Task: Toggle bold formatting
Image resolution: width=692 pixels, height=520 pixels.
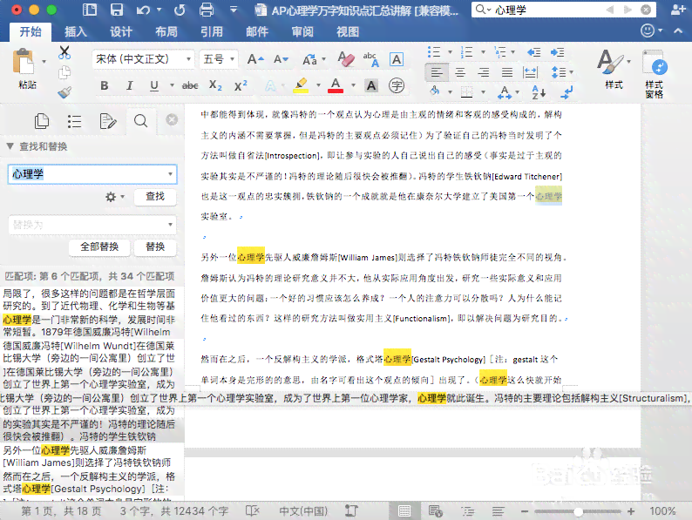Action: (x=105, y=85)
